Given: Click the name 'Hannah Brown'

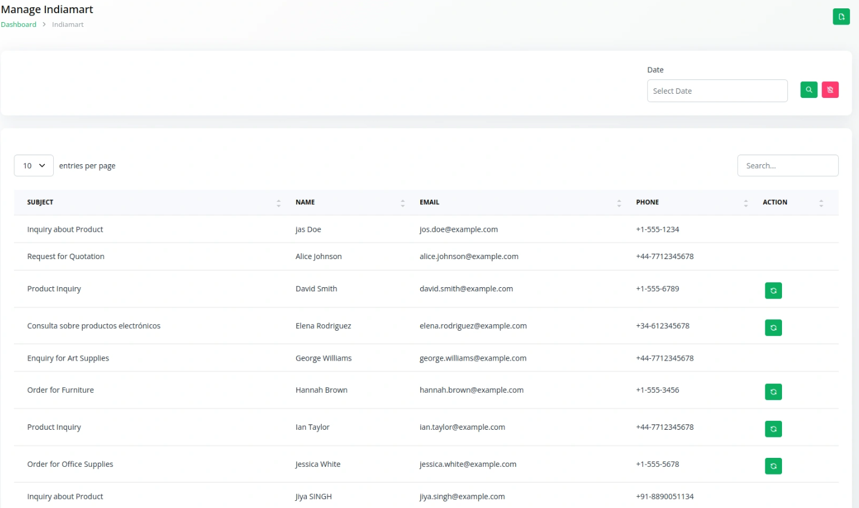Looking at the screenshot, I should tap(322, 390).
